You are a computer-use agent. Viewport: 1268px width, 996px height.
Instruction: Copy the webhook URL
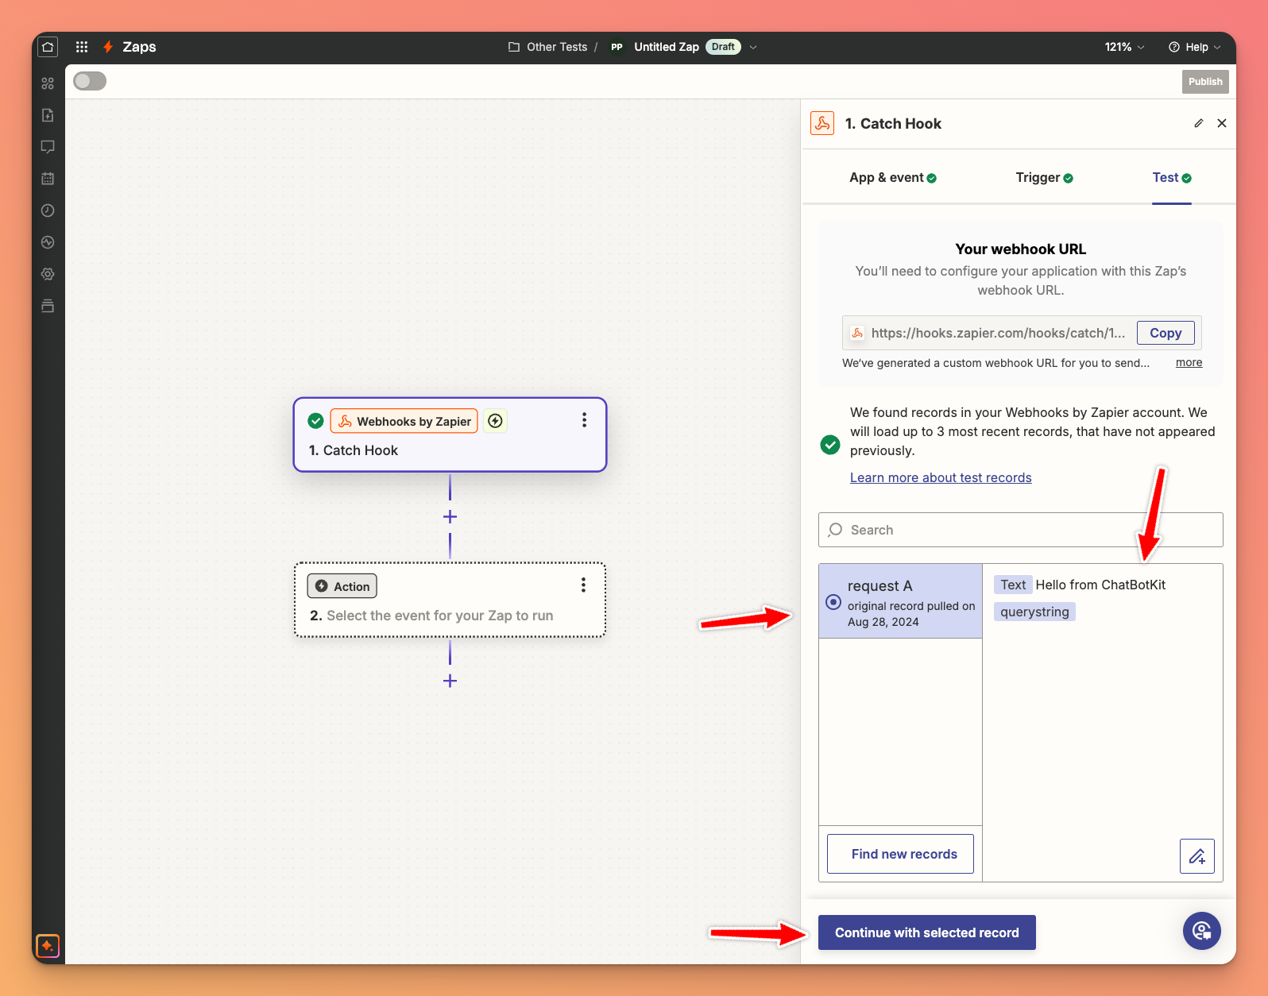coord(1165,333)
